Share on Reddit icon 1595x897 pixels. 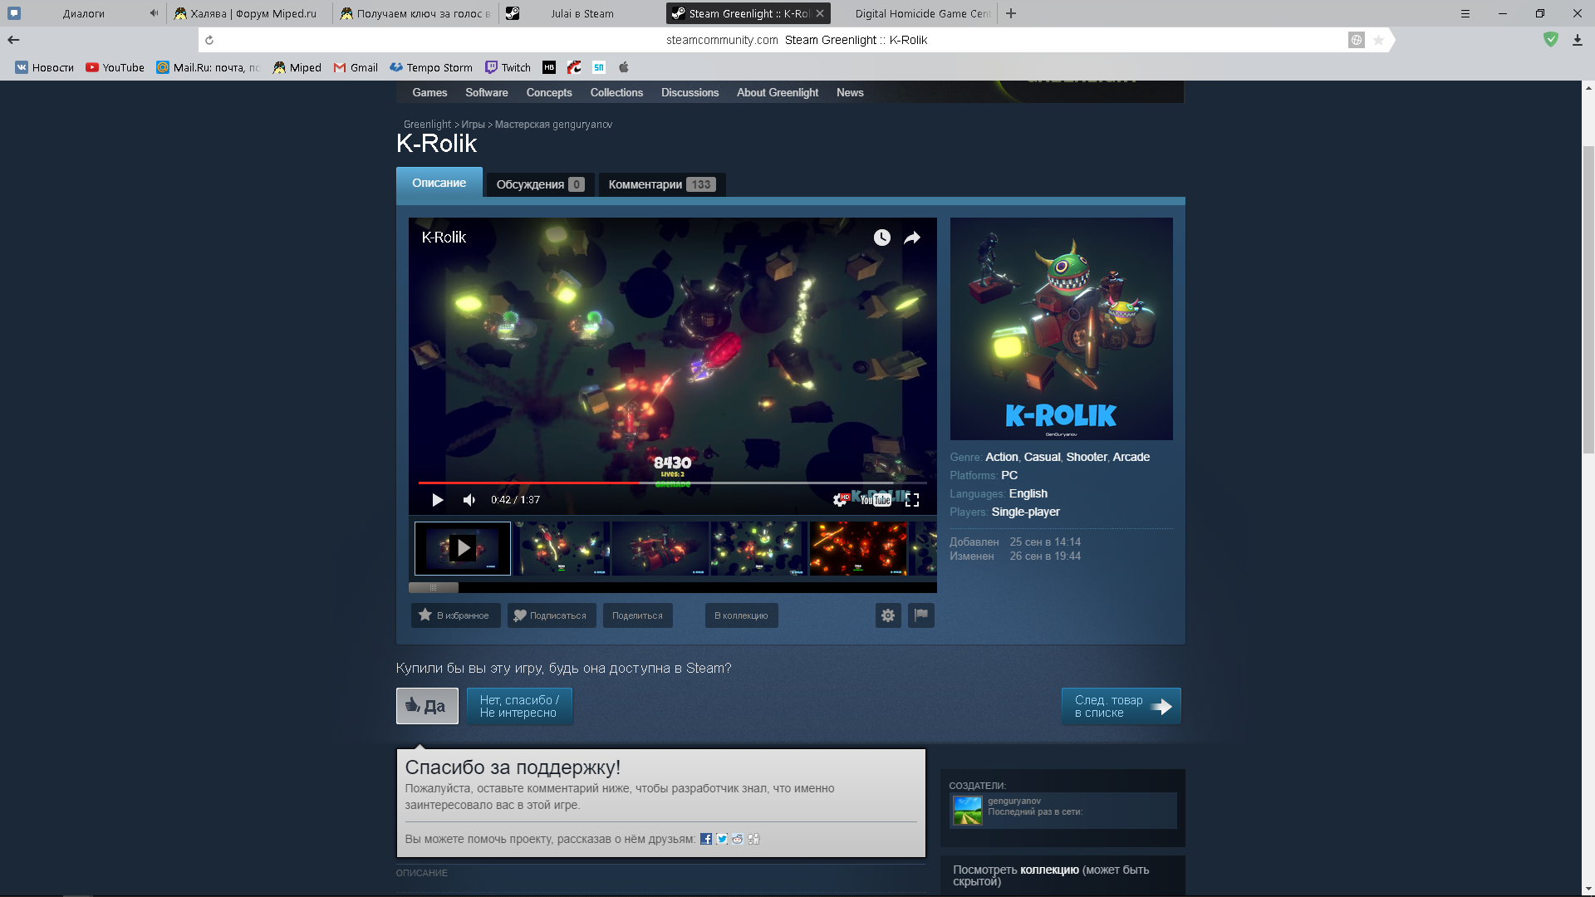coord(738,839)
